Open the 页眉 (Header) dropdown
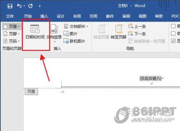Screen dimensions: 180x131 click(x=11, y=26)
